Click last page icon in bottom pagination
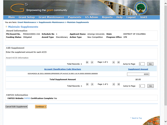Image resolution: width=167 pixels, height=125 pixels. pyautogui.click(x=118, y=84)
